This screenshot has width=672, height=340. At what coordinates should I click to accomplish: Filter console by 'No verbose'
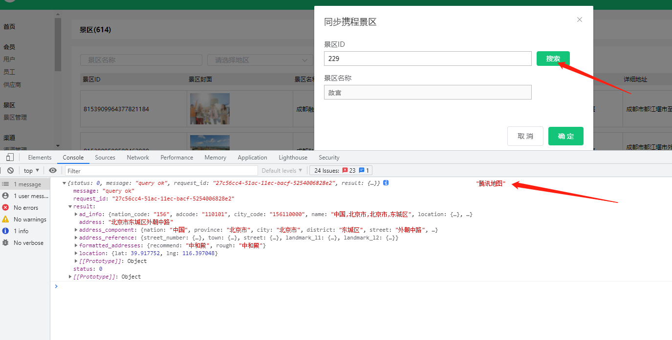coord(25,243)
